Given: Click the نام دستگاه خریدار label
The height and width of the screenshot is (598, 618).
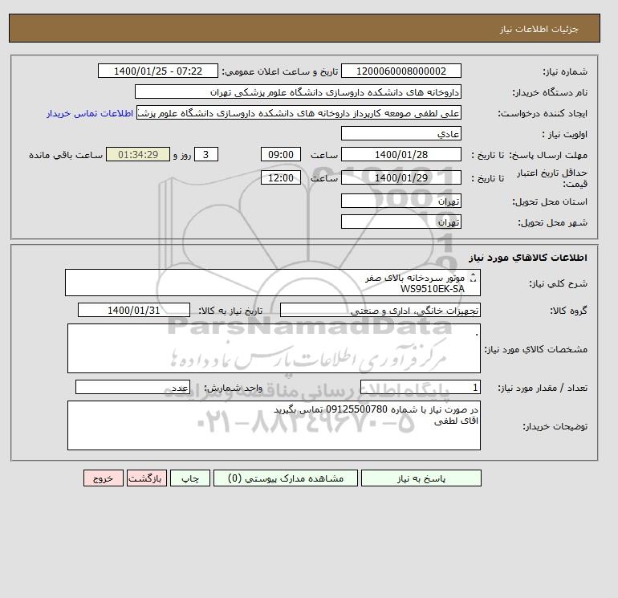Looking at the screenshot, I should coord(550,92).
